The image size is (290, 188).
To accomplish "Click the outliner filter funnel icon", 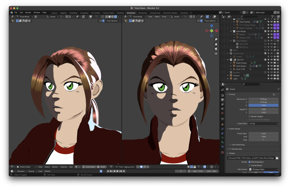I will click(273, 17).
